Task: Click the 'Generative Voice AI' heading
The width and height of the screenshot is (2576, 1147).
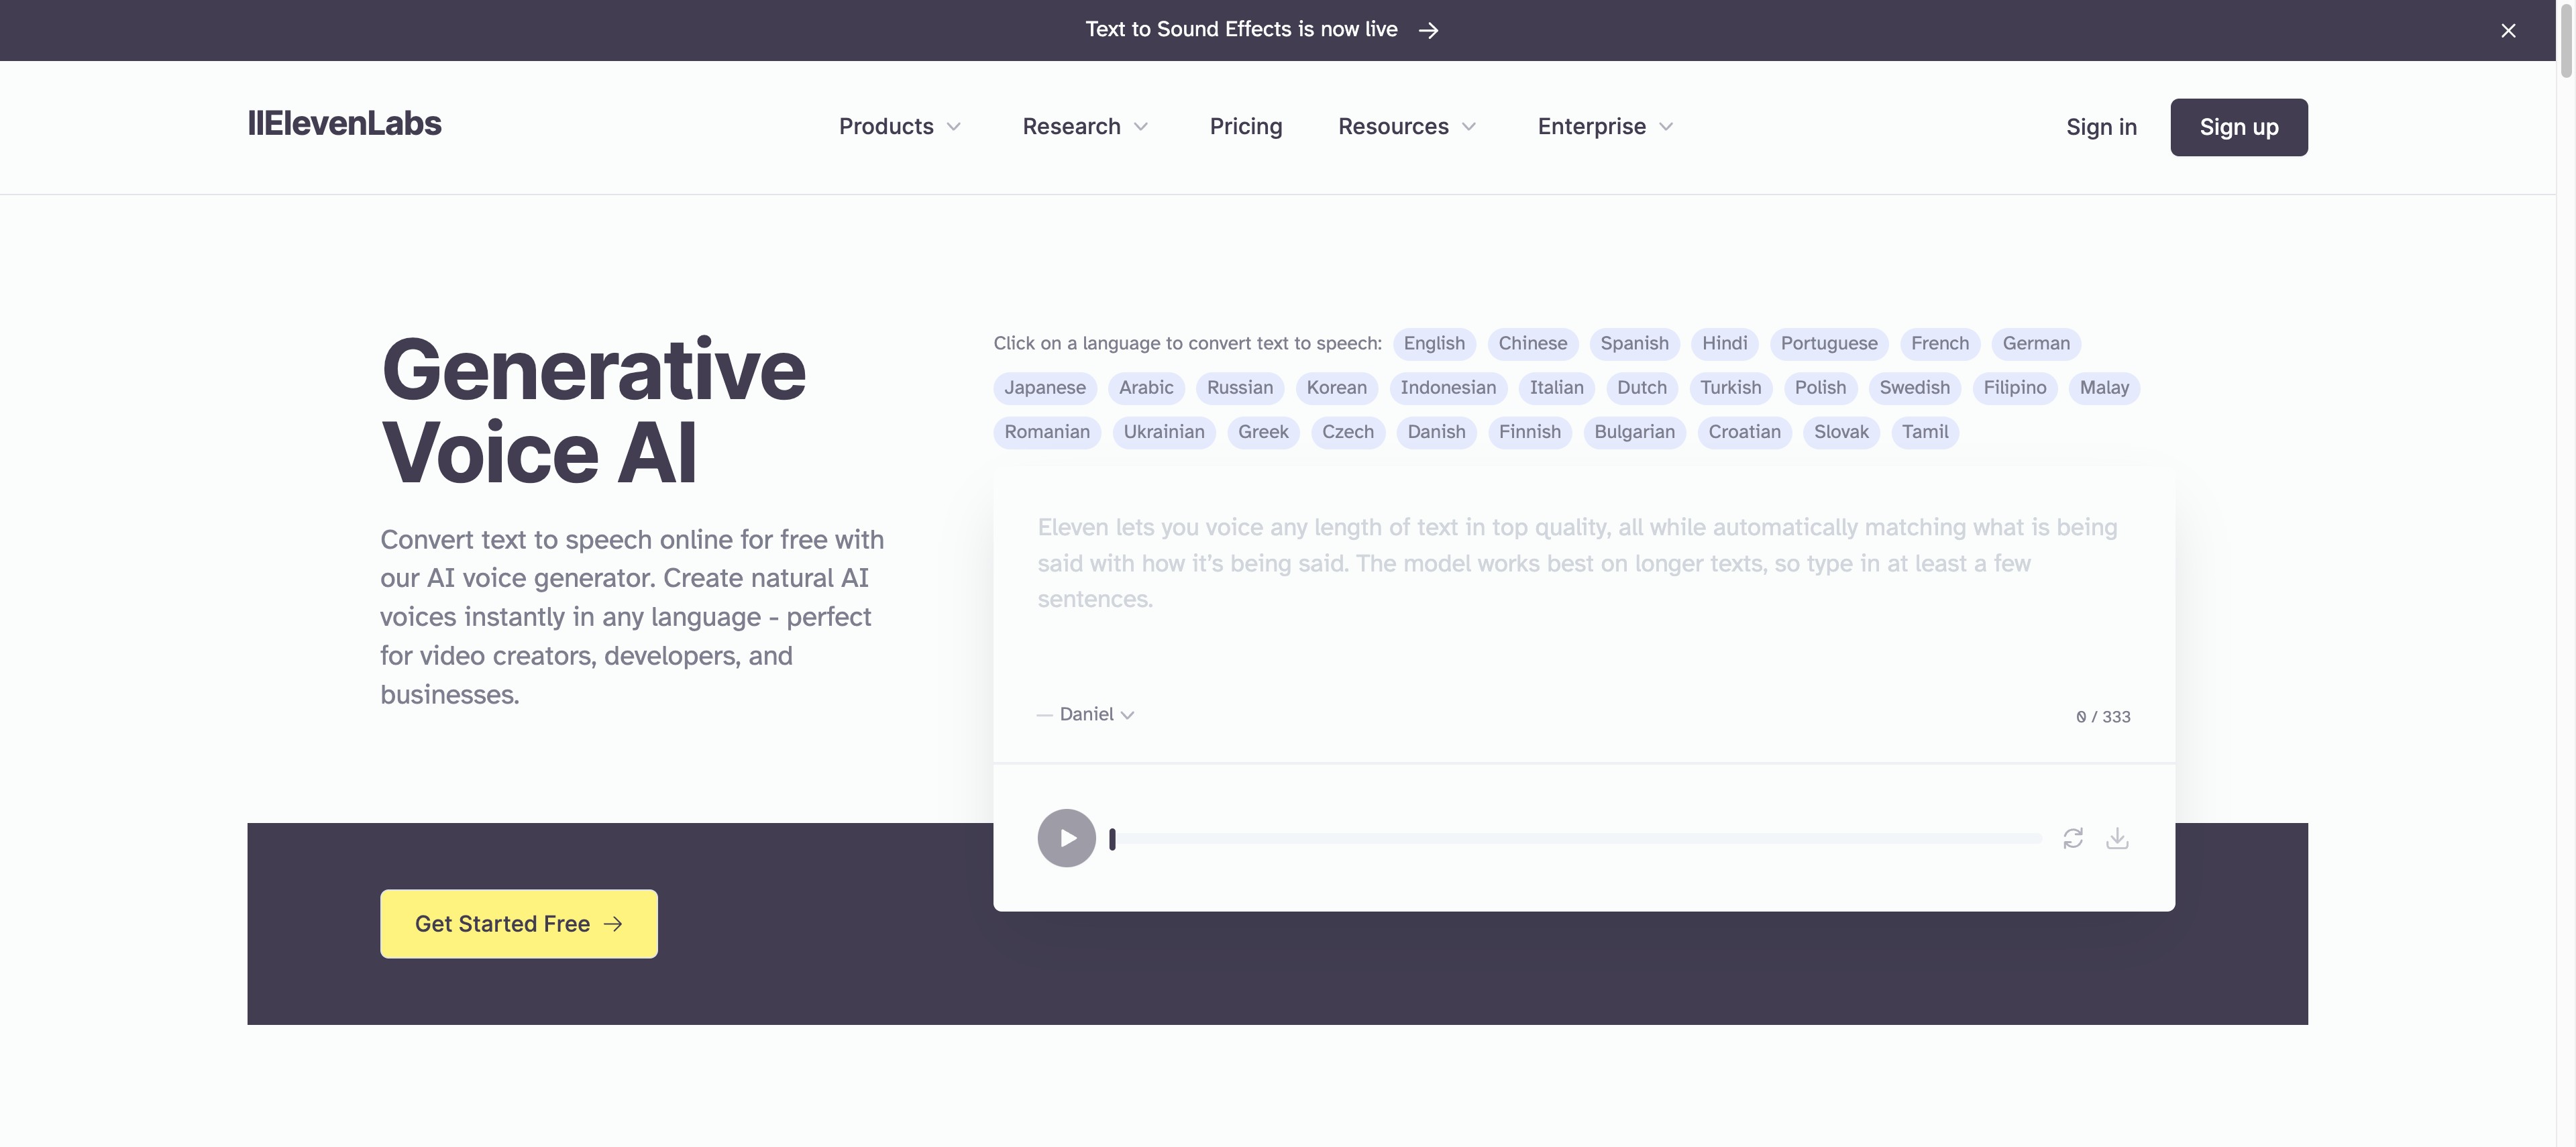Action: pos(593,411)
